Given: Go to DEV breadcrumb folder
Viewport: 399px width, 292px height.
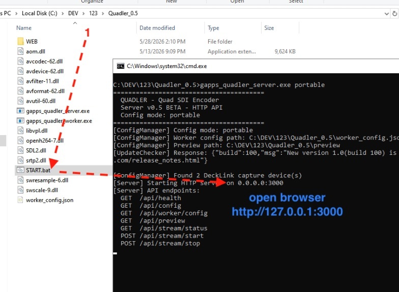Looking at the screenshot, I should 73,13.
